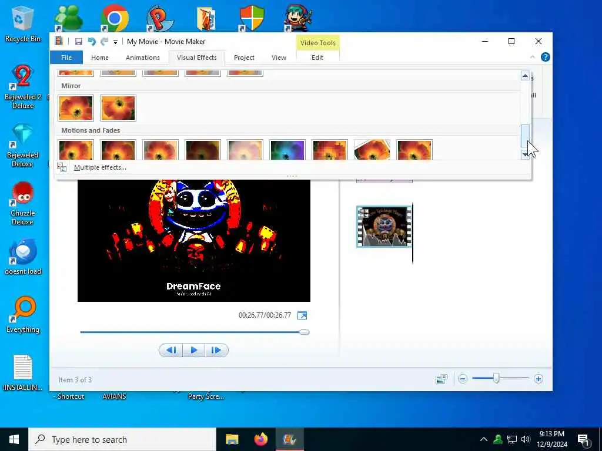602x451 pixels.
Task: Apply the white fade effect thumbnail
Action: click(245, 150)
